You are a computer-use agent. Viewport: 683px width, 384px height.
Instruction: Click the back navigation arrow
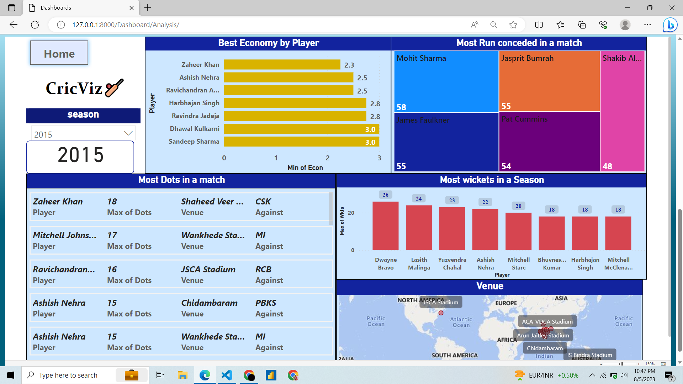tap(14, 25)
